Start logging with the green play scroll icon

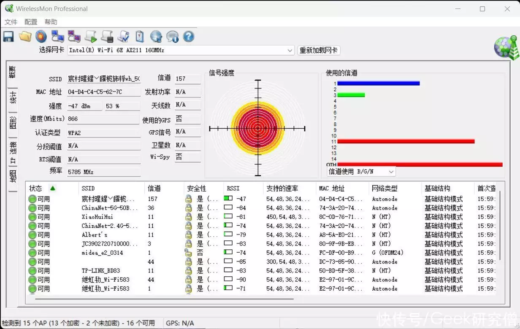pyautogui.click(x=90, y=37)
